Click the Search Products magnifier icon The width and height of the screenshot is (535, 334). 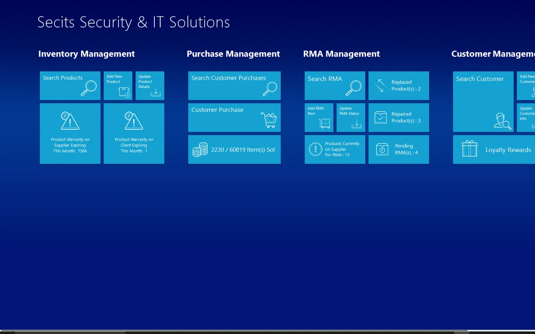pos(89,88)
